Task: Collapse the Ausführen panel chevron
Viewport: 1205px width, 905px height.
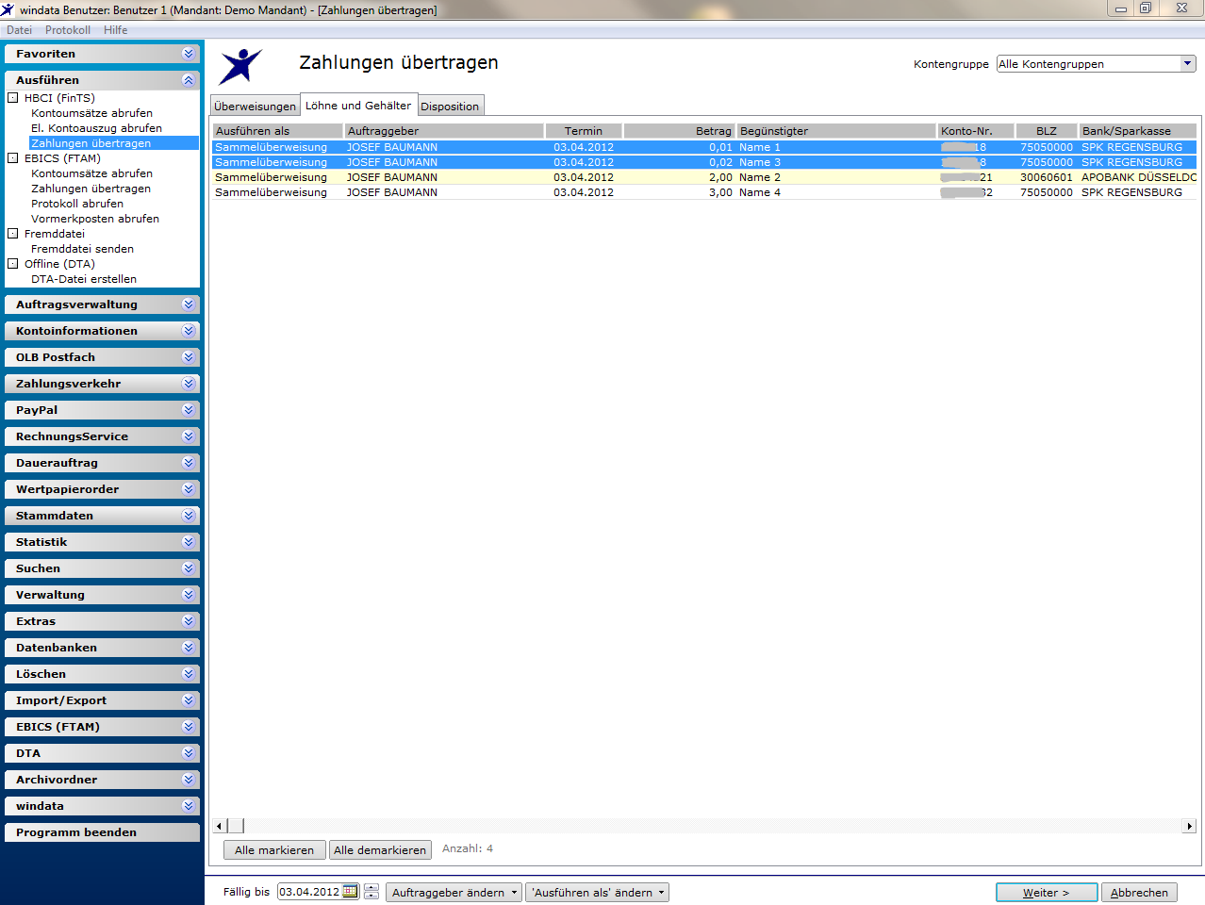Action: pos(189,80)
